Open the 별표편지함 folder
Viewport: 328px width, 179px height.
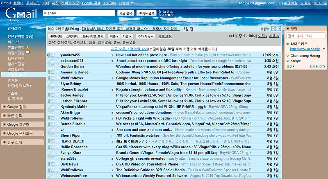pos(16,48)
